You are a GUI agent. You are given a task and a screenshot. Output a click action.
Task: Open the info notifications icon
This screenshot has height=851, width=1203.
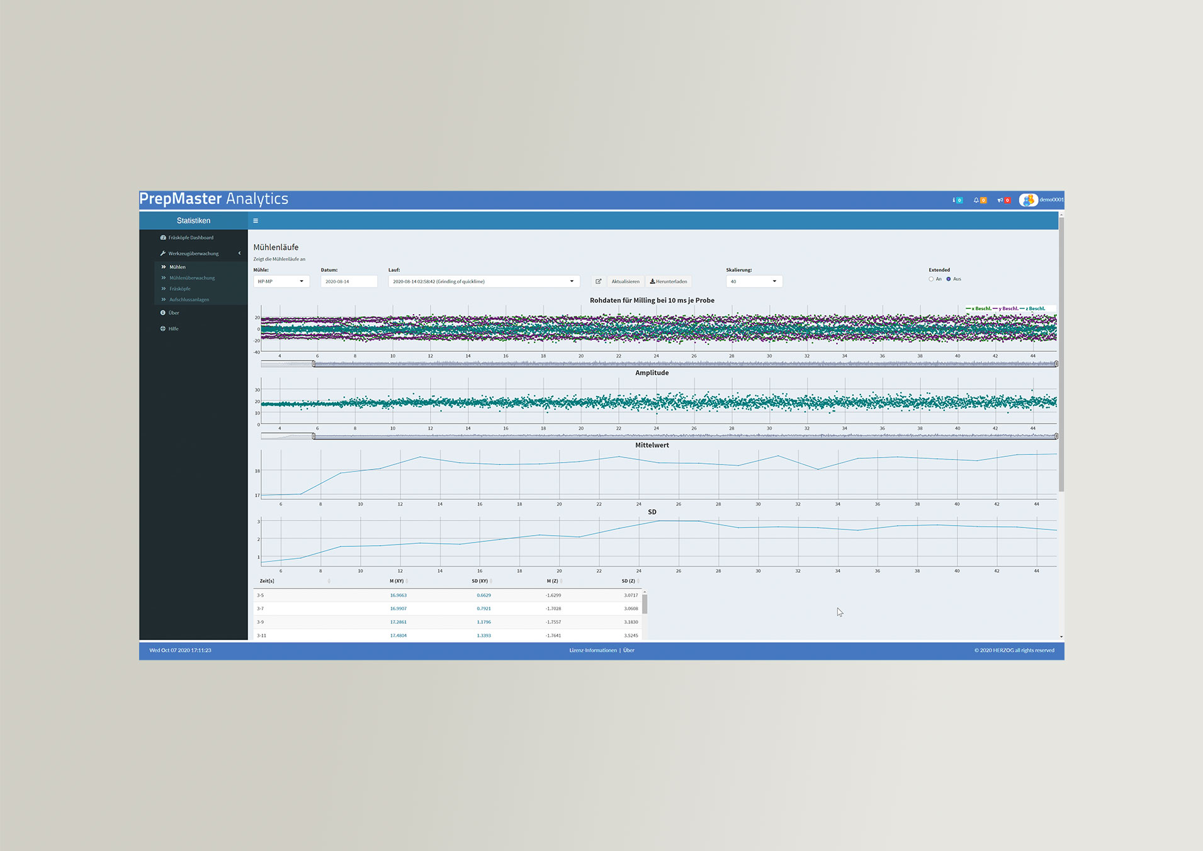957,200
